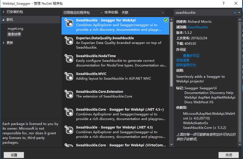Select Swashbuckle - Swagger for WebApi package
Viewport: 243px width, 159px height.
(115, 26)
